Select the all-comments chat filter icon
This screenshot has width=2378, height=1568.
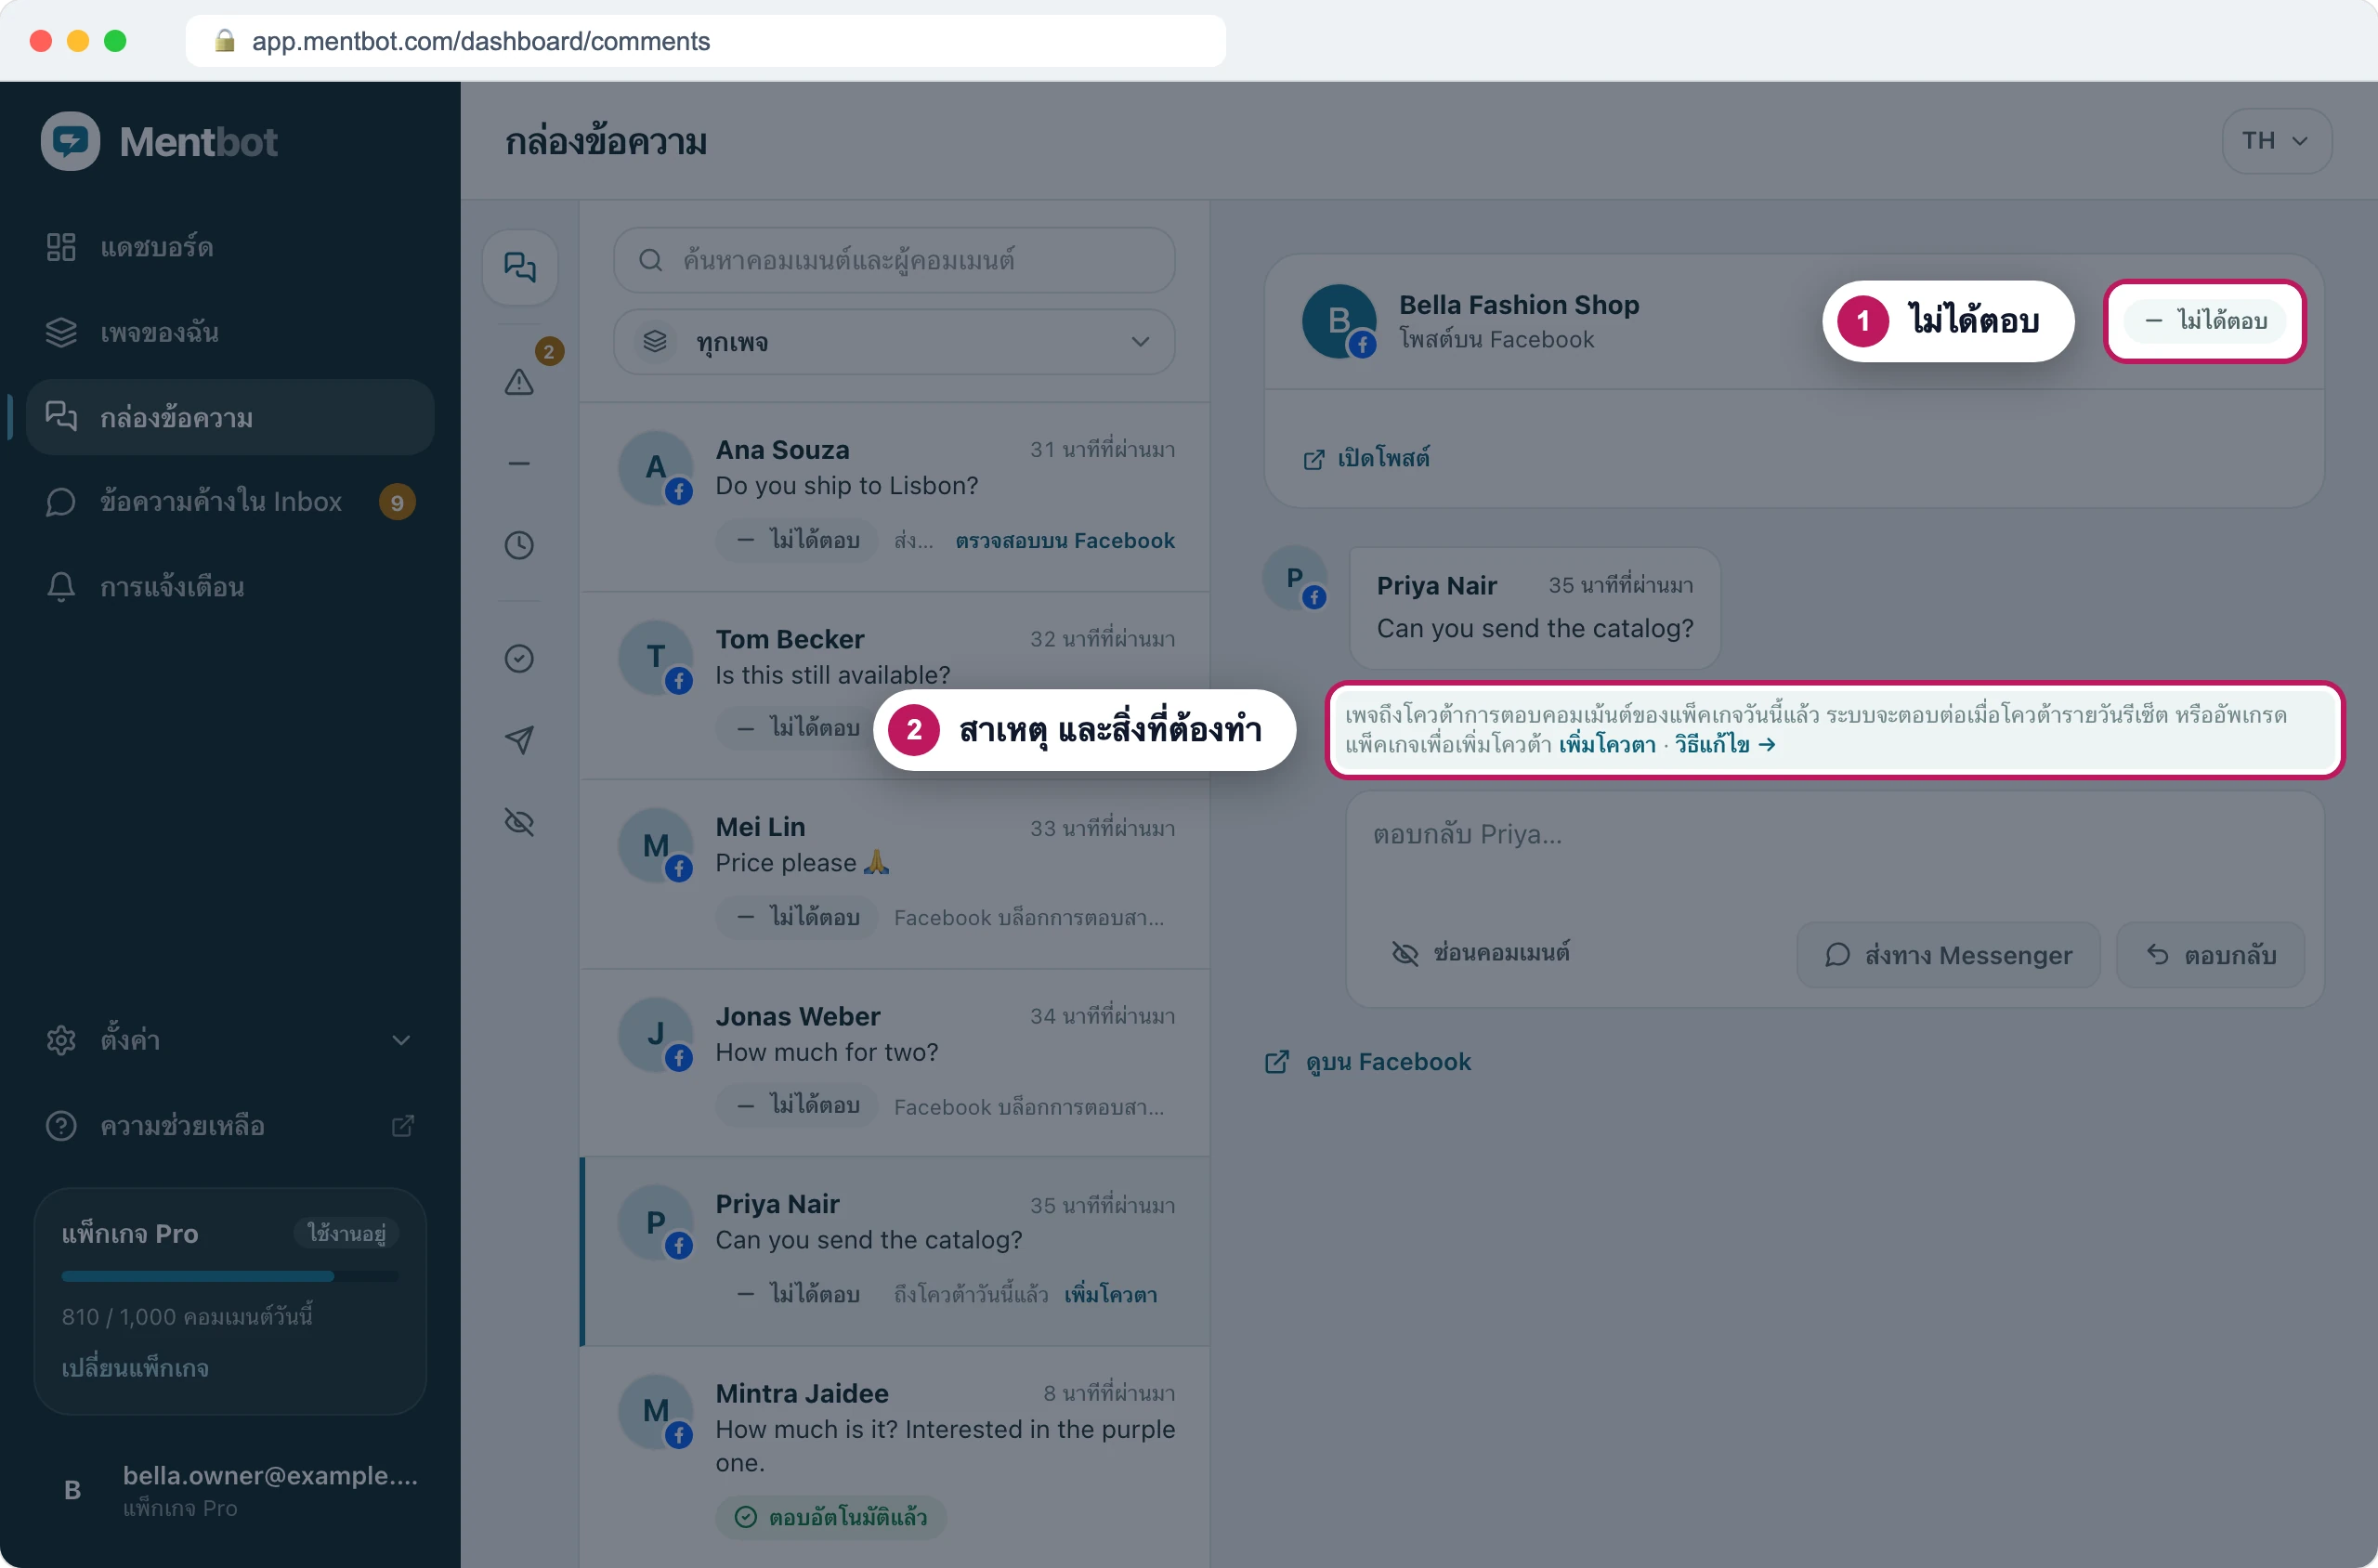click(519, 267)
